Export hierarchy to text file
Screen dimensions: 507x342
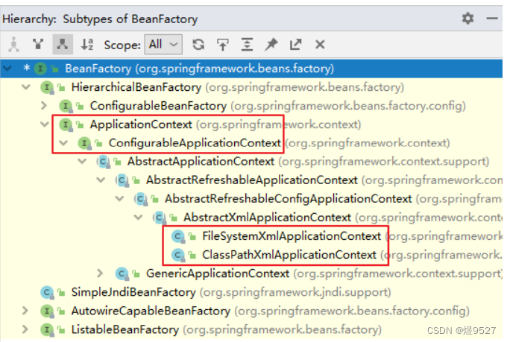point(295,44)
